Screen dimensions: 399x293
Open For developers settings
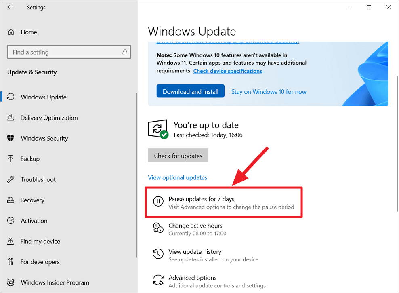40,262
